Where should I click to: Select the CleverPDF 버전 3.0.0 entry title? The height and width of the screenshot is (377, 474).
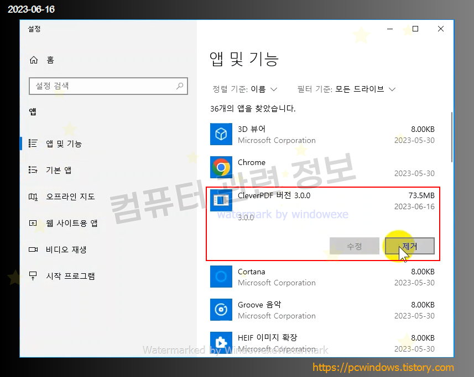[274, 195]
